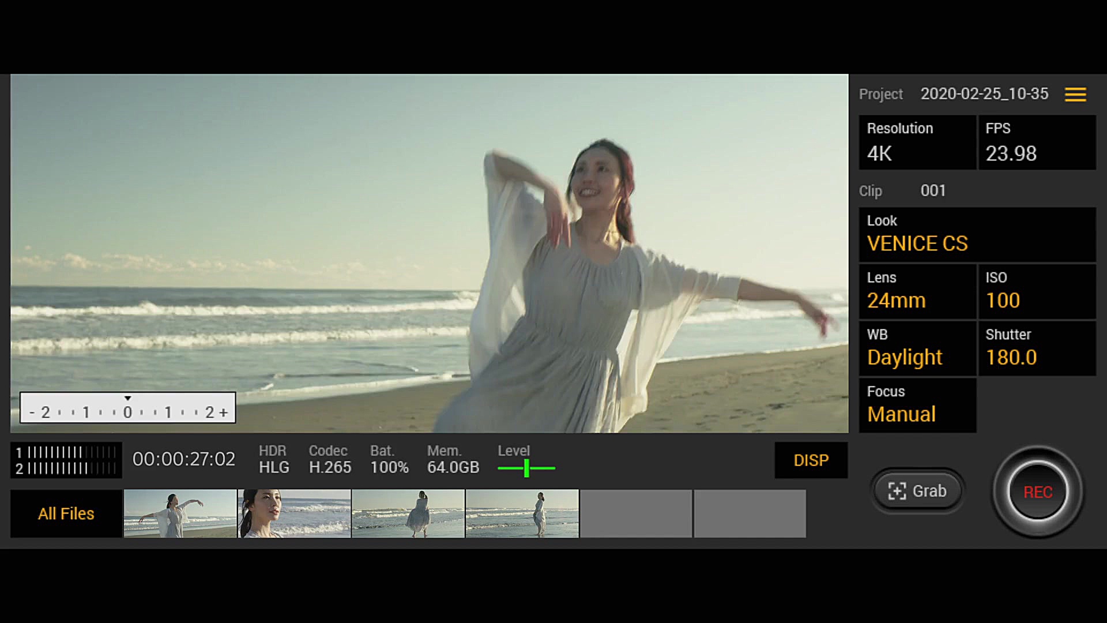Select third clip thumbnail of woman from behind
The image size is (1107, 623).
click(x=408, y=513)
